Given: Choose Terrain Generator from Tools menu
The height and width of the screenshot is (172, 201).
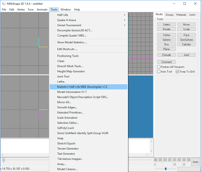Looking at the screenshot, I should [x=88, y=149].
